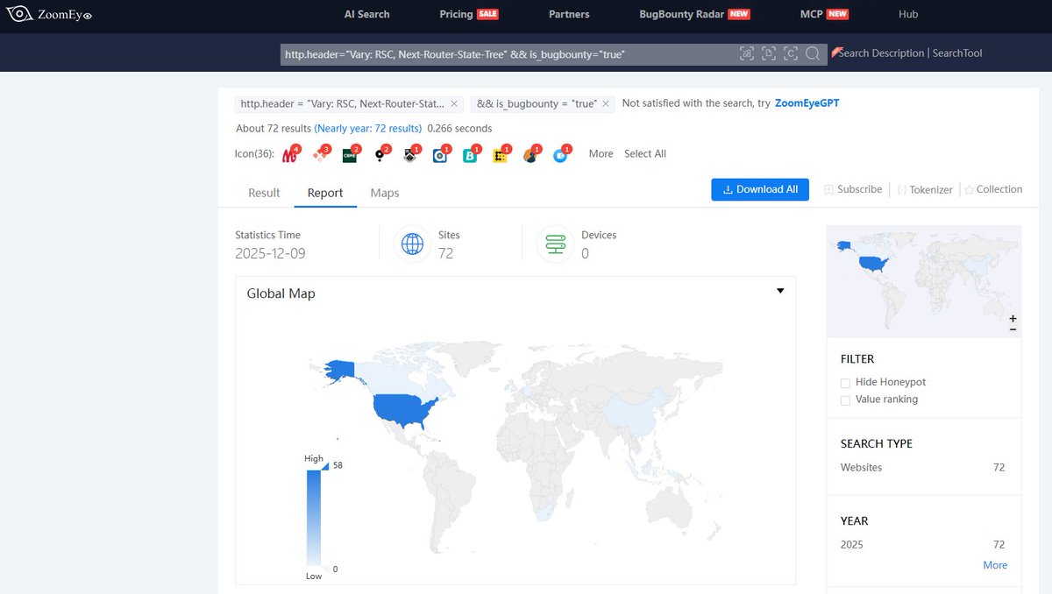Image resolution: width=1052 pixels, height=594 pixels.
Task: Filter by orange and black round favicon
Action: pos(530,155)
